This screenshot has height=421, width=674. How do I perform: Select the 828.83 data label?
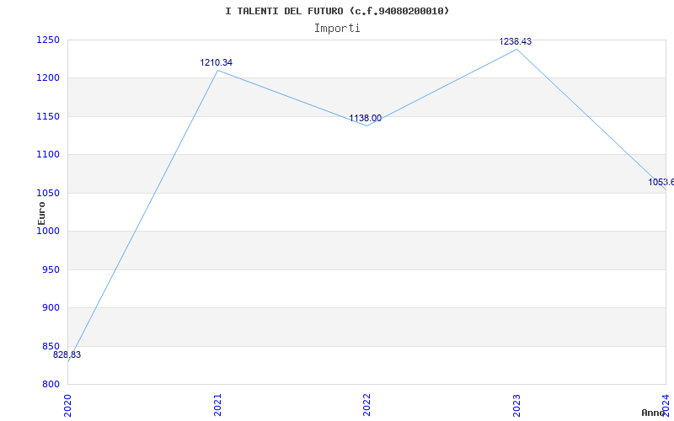pyautogui.click(x=67, y=355)
